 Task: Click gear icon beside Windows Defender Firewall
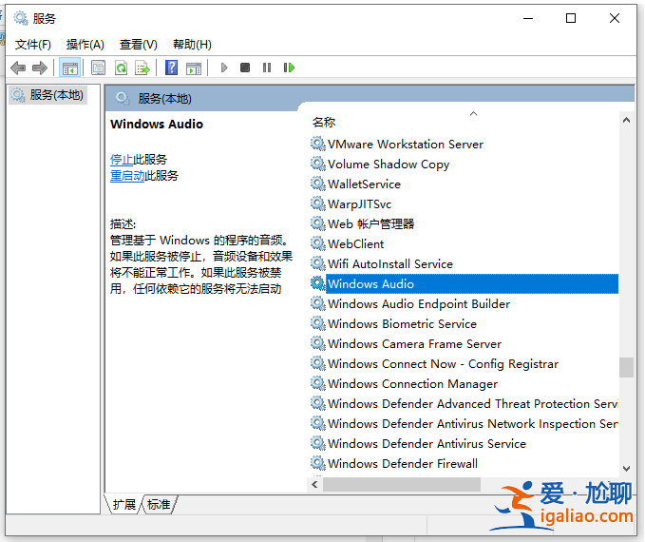coord(317,463)
